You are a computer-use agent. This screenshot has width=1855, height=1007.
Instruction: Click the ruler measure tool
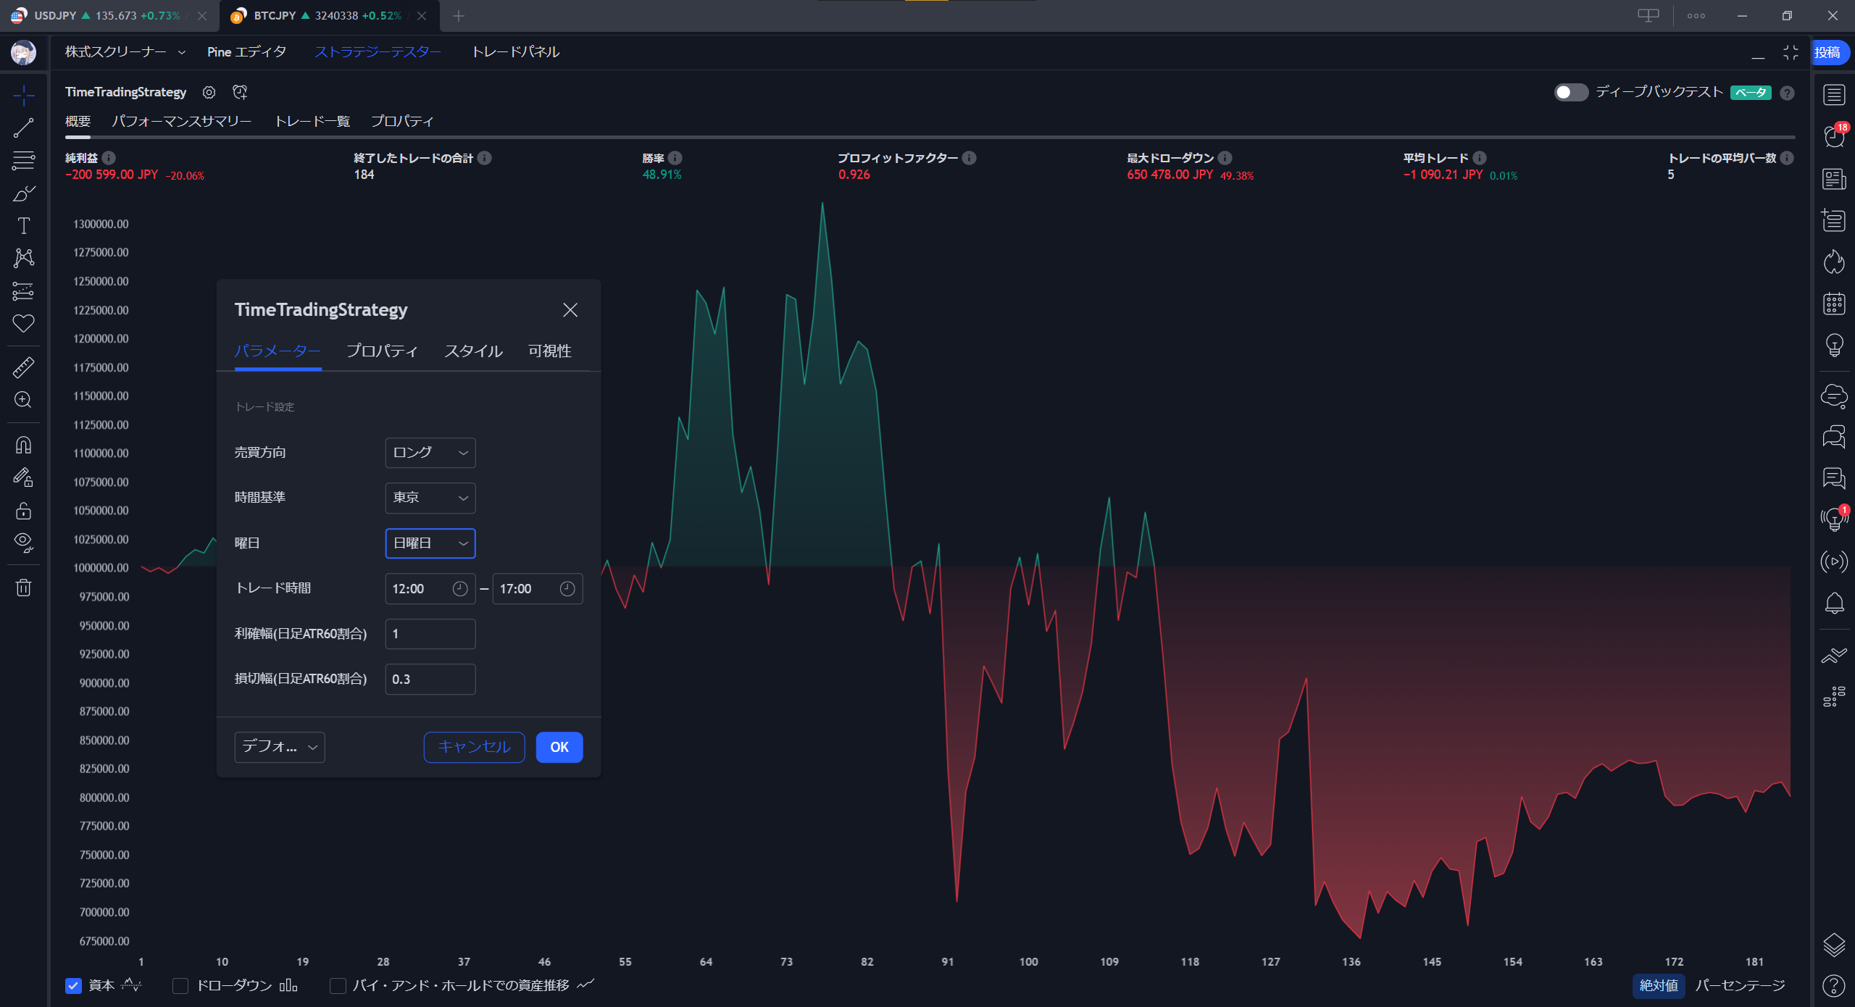coord(23,367)
